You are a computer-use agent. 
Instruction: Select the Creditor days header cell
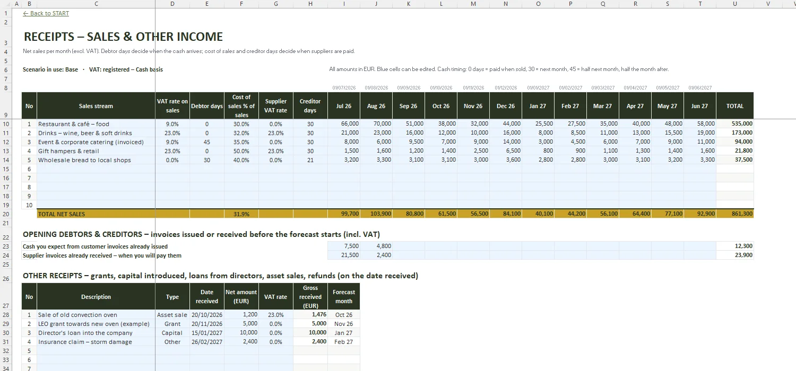[x=310, y=106]
